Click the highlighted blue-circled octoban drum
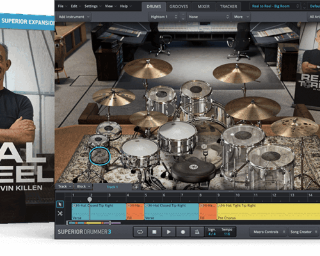The image size is (320, 256). coord(99,156)
